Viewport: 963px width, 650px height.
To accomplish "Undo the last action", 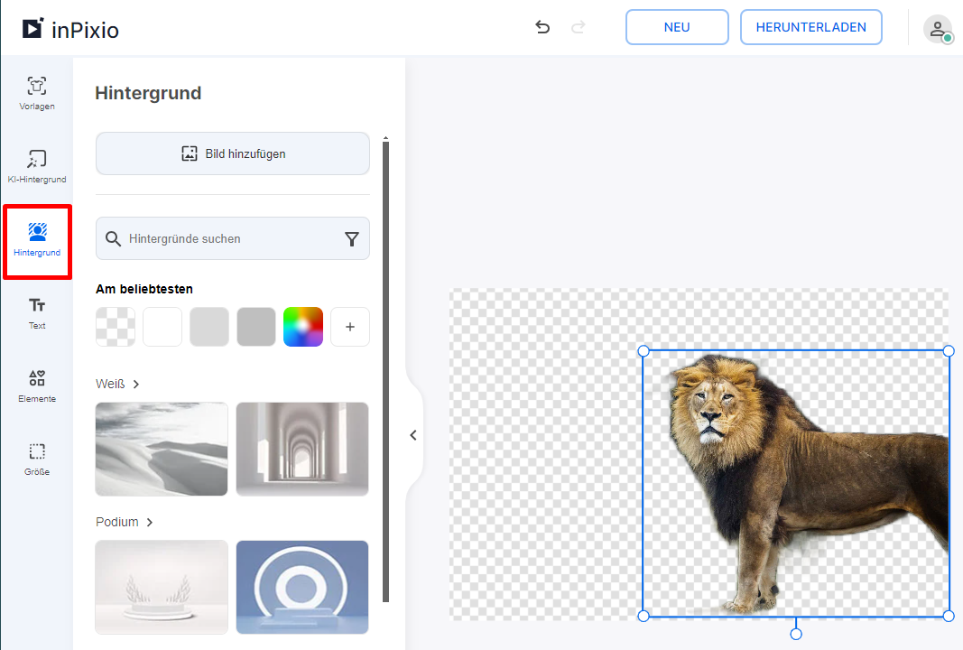I will [542, 27].
